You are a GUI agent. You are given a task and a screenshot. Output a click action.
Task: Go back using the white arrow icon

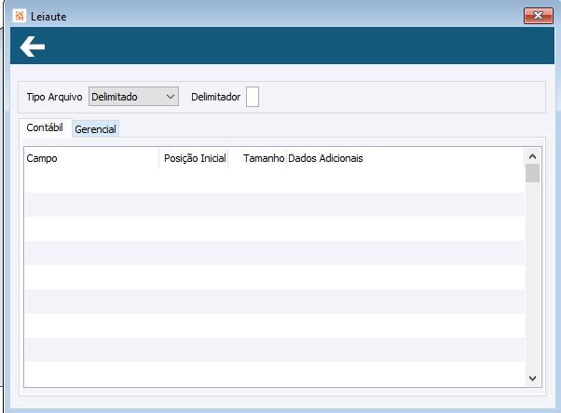[33, 47]
